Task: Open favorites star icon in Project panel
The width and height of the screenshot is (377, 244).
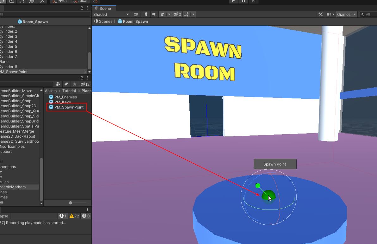Action: tap(74, 84)
